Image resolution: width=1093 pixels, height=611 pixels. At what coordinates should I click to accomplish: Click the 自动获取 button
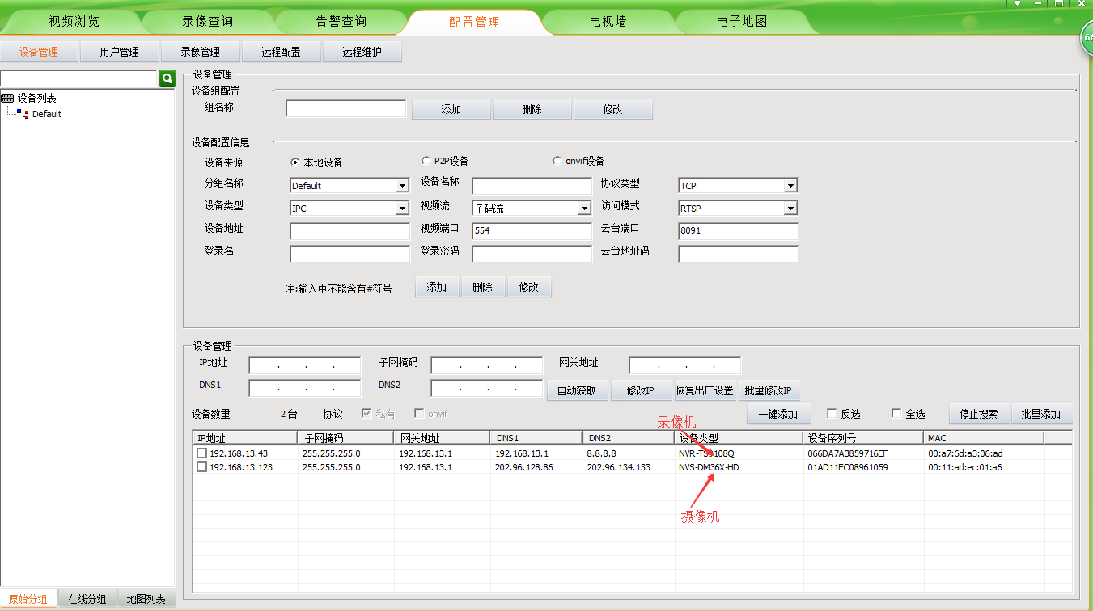[x=578, y=390]
